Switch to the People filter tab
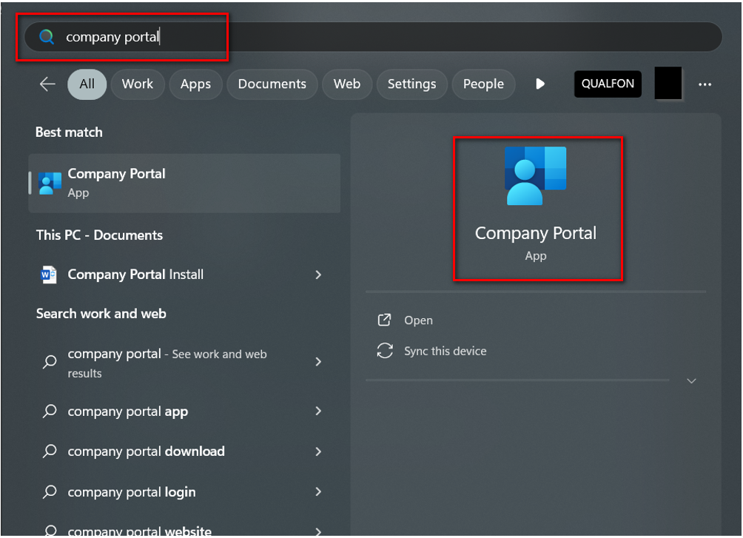This screenshot has height=538, width=743. [483, 84]
